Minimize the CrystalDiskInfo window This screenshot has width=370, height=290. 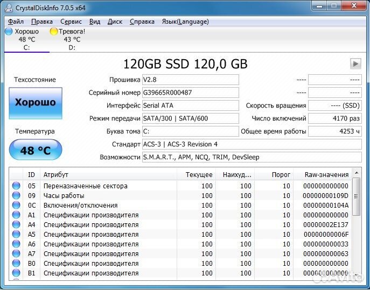(x=319, y=6)
